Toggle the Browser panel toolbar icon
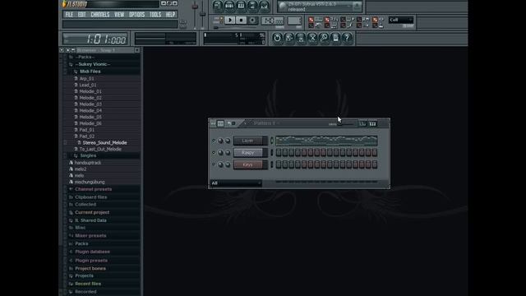 252,6
